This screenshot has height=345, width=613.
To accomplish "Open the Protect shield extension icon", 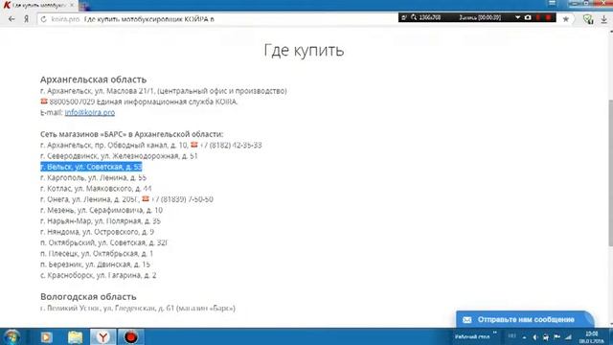I will click(x=587, y=19).
